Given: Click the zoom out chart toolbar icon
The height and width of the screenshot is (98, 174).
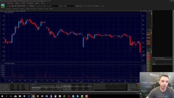Looking at the screenshot, I should click(91, 6).
